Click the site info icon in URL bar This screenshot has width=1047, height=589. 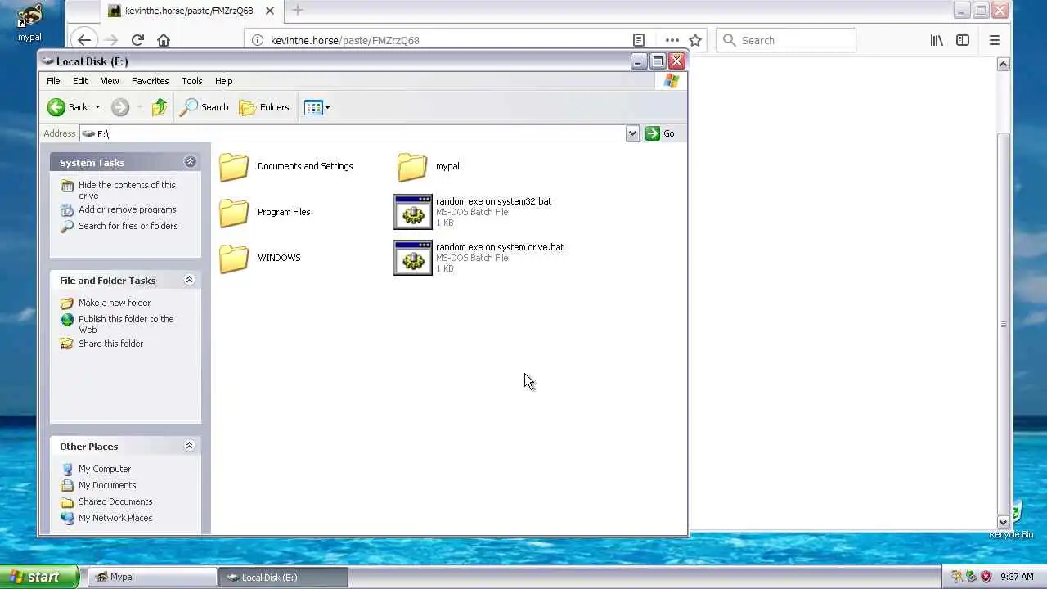click(x=258, y=40)
